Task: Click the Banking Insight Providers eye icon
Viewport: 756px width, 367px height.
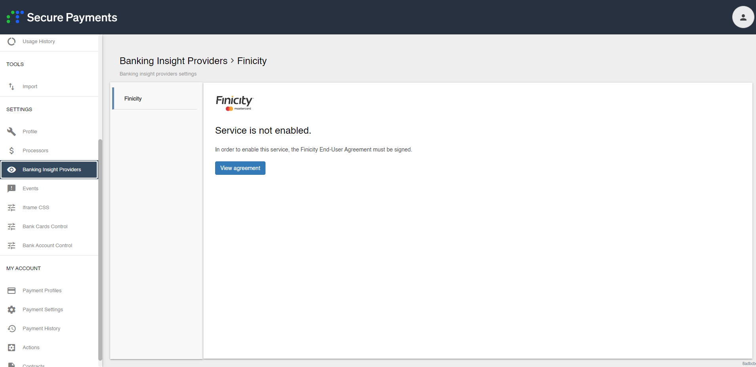Action: (11, 170)
